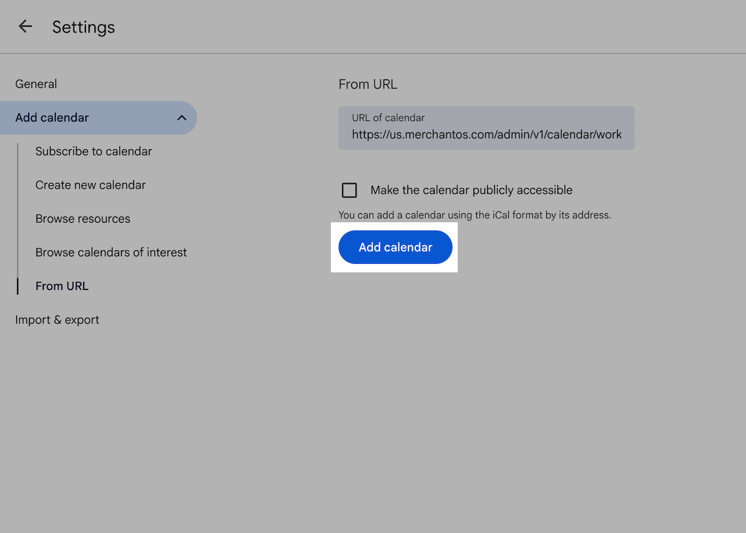This screenshot has height=533, width=746.
Task: Select the calendar URL text
Action: pos(486,134)
